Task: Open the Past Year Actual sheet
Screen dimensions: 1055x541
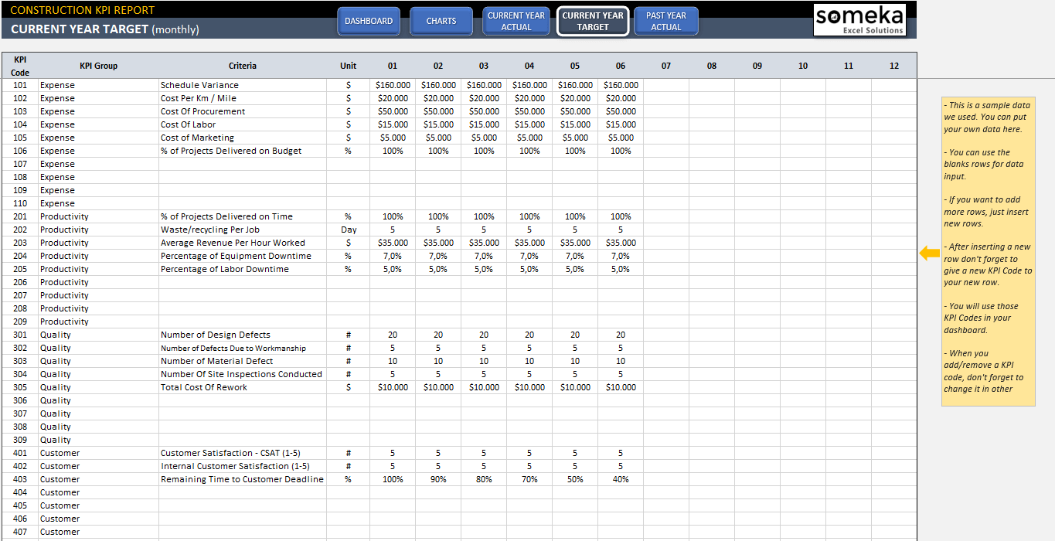Action: [665, 22]
